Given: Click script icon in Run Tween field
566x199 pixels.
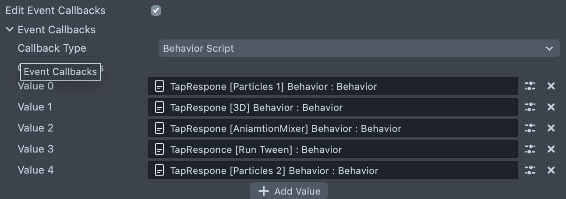Looking at the screenshot, I should 159,149.
